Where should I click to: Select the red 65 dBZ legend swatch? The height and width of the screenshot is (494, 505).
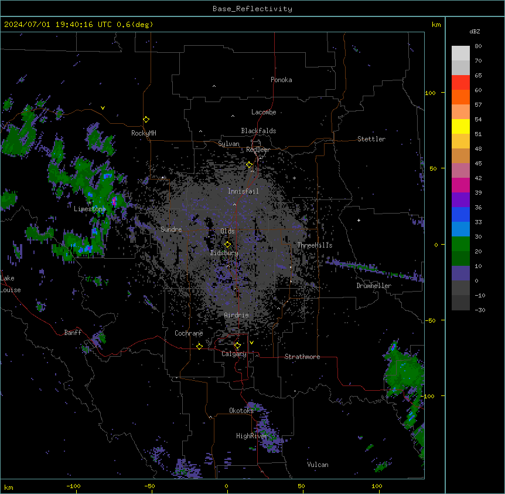(x=460, y=82)
